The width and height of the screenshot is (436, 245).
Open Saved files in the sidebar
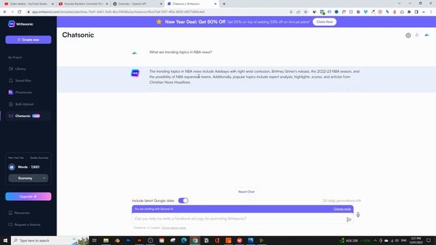point(20,80)
